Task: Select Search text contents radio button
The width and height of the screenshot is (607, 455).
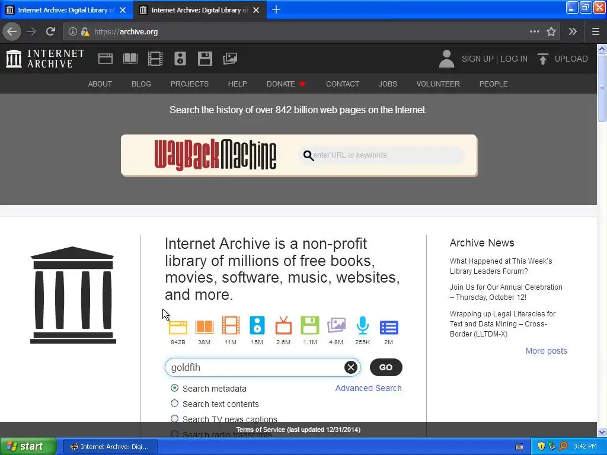Action: [175, 403]
